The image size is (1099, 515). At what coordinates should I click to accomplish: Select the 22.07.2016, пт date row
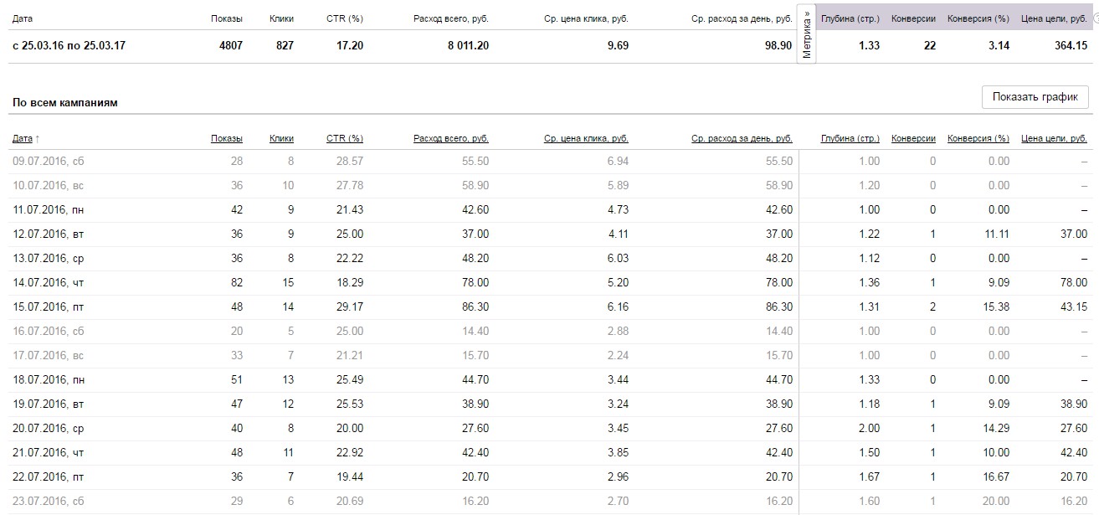(x=49, y=477)
